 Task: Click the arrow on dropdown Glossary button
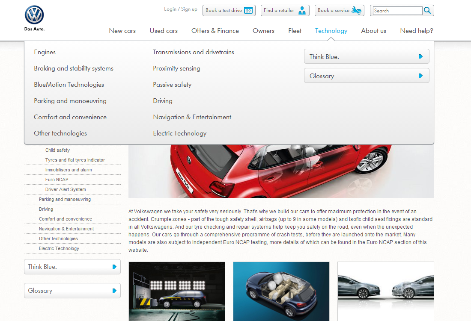420,76
